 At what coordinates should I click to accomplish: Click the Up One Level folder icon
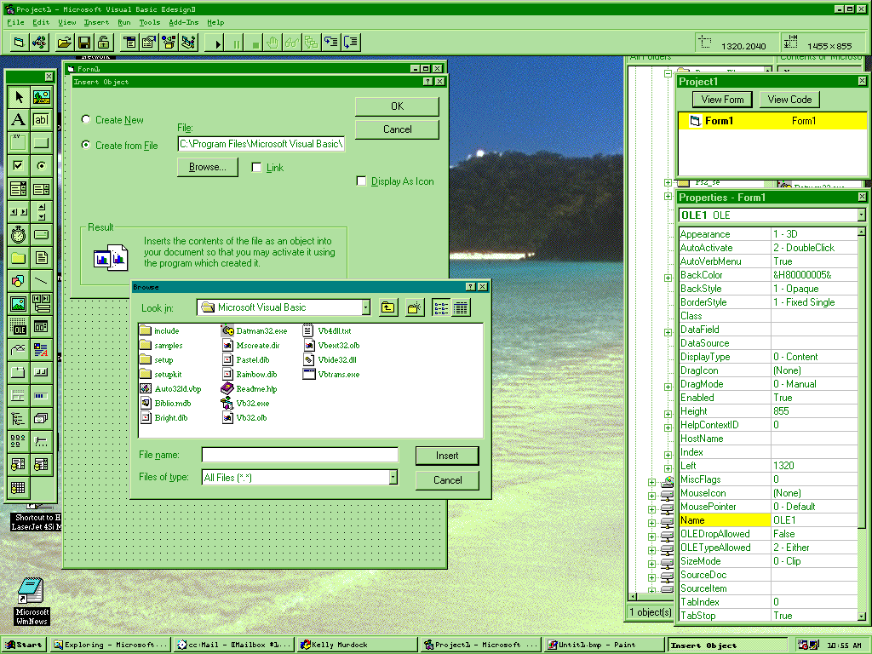(x=388, y=307)
